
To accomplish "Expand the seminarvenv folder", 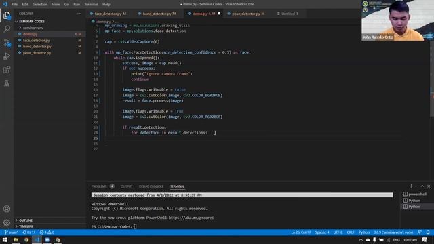I will [x=50, y=28].
